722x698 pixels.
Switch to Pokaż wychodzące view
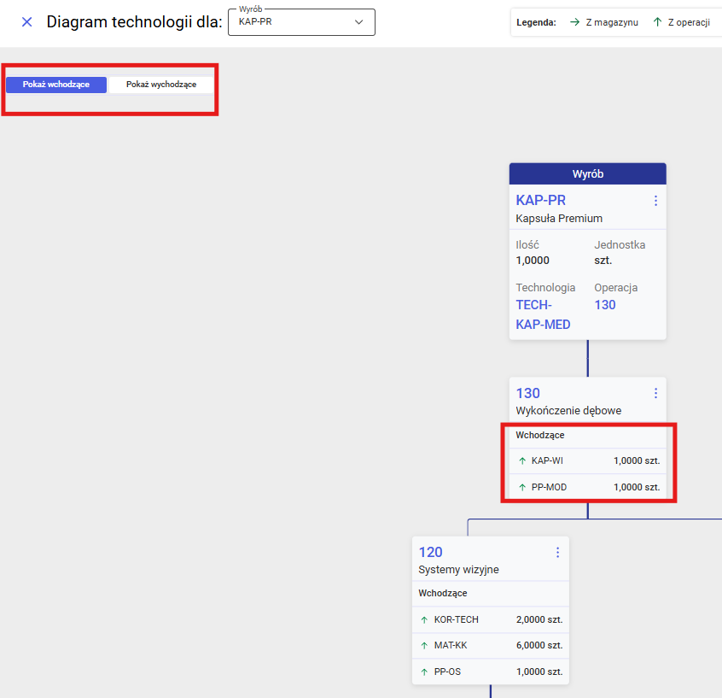point(160,85)
